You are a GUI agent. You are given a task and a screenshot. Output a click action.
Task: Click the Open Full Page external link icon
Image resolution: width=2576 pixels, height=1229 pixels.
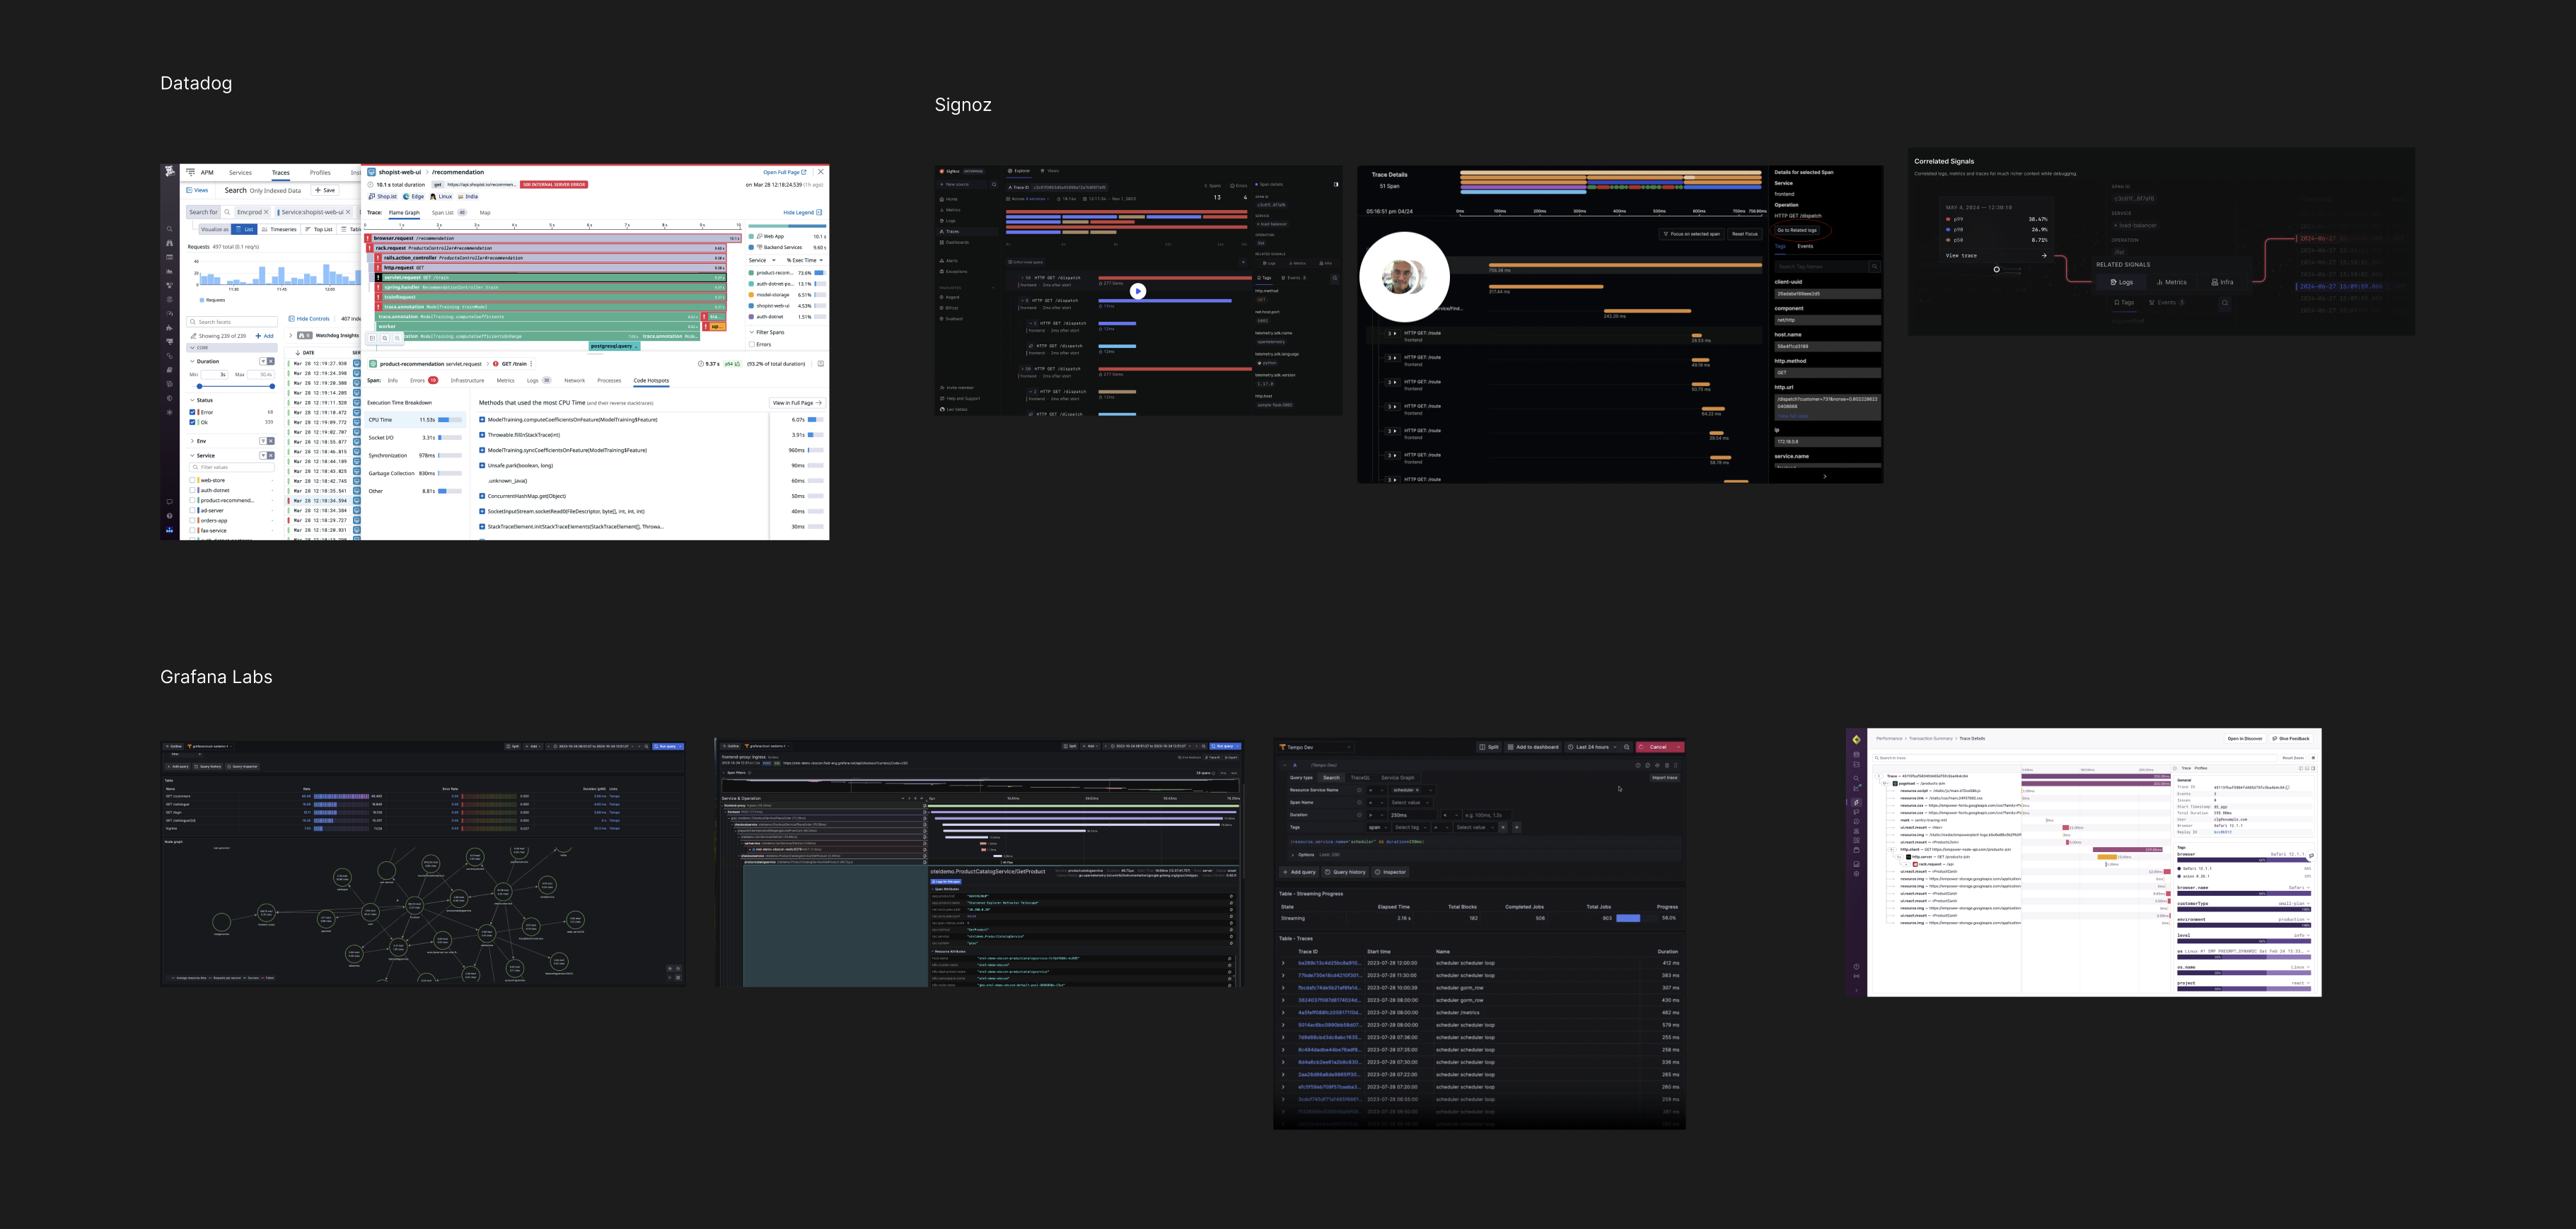click(x=803, y=172)
